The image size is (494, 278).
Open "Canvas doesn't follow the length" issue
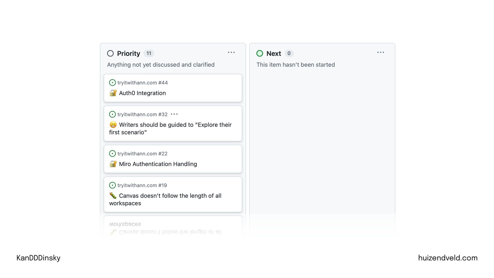pyautogui.click(x=170, y=196)
